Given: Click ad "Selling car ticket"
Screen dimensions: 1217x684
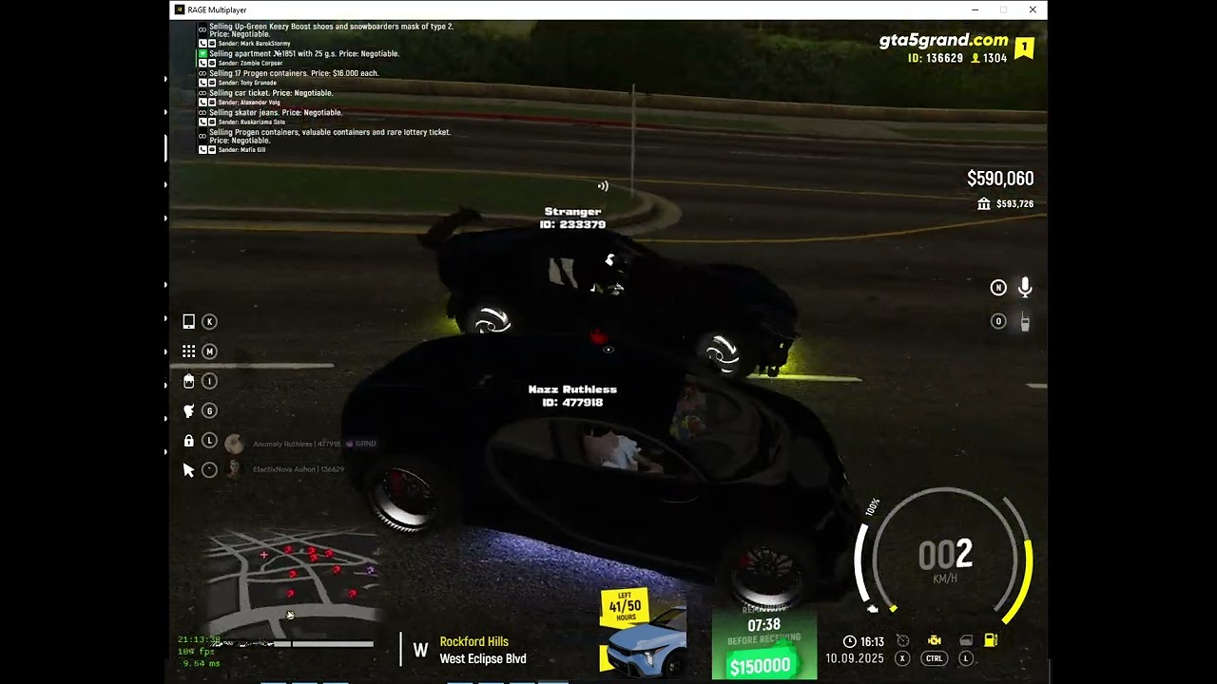Looking at the screenshot, I should tap(271, 93).
